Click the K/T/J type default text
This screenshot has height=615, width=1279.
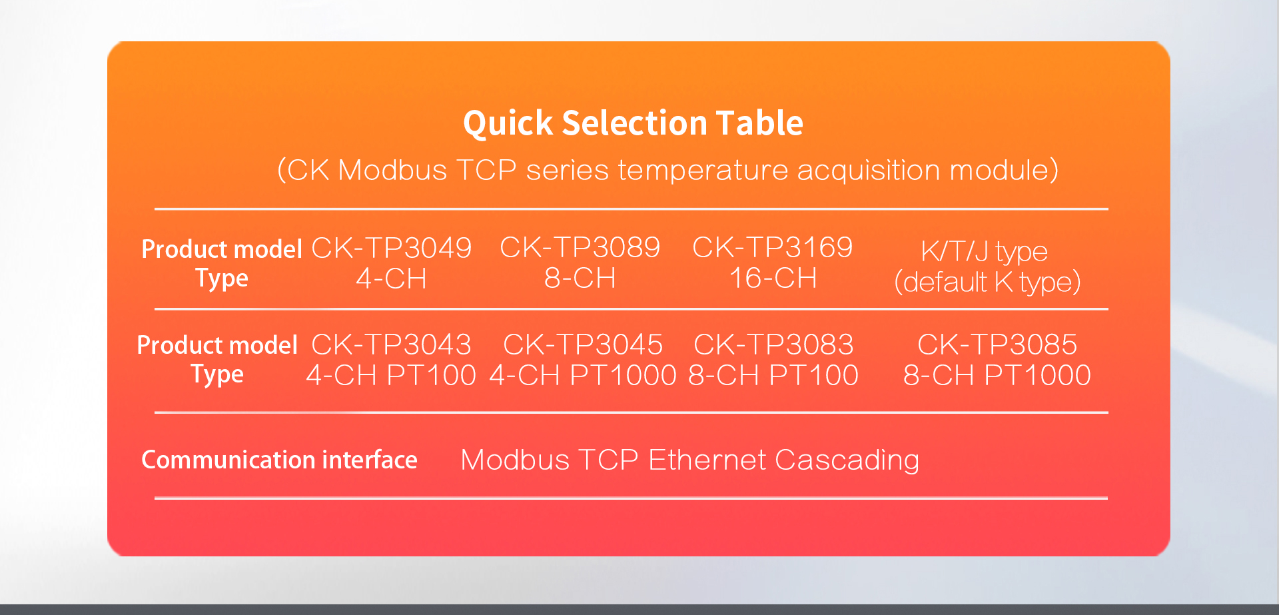(987, 267)
